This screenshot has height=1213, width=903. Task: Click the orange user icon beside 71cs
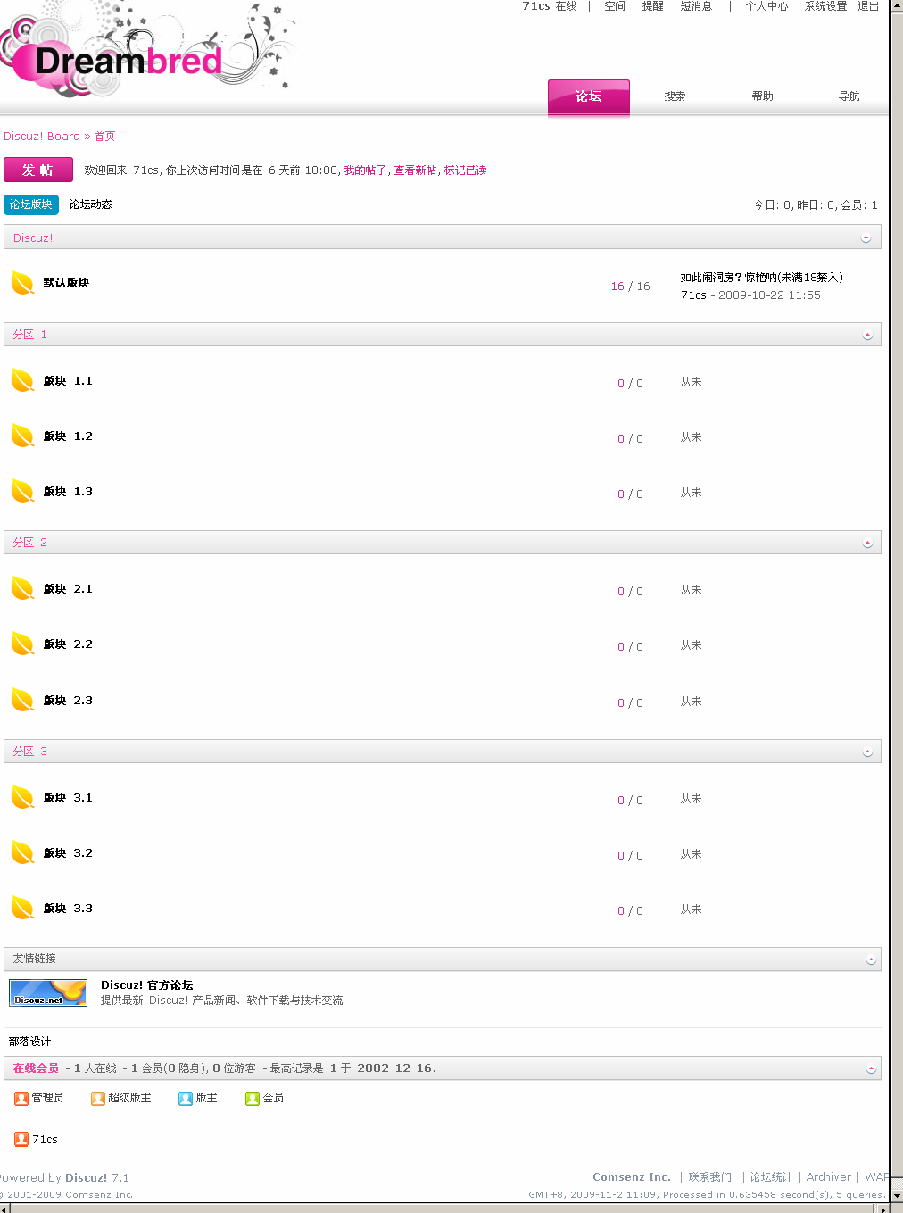pos(21,1140)
